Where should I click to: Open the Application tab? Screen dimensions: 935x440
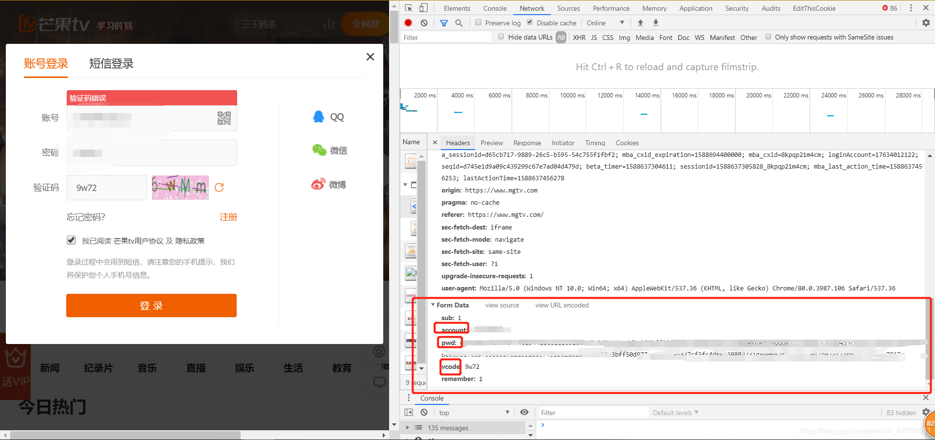pyautogui.click(x=695, y=8)
